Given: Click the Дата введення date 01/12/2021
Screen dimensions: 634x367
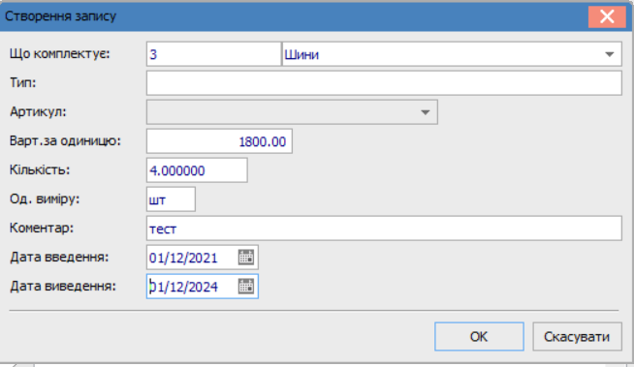Looking at the screenshot, I should coord(183,258).
